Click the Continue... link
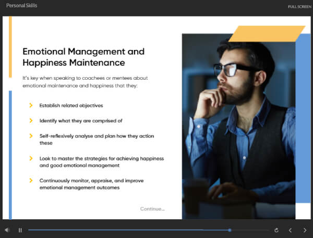 tap(152, 209)
